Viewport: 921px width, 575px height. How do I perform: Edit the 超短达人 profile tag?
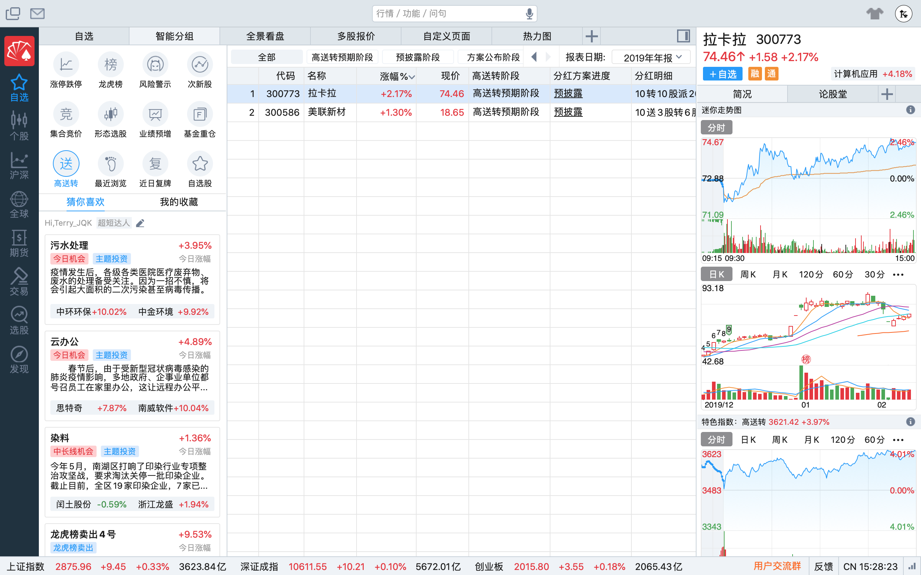[x=140, y=223]
